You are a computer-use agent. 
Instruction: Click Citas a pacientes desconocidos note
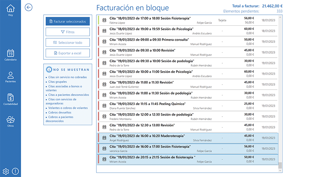coord(69,95)
